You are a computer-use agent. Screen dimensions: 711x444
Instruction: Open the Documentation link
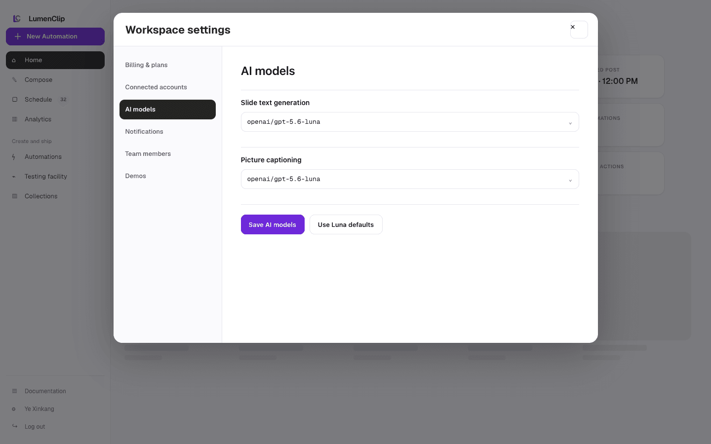click(x=55, y=391)
